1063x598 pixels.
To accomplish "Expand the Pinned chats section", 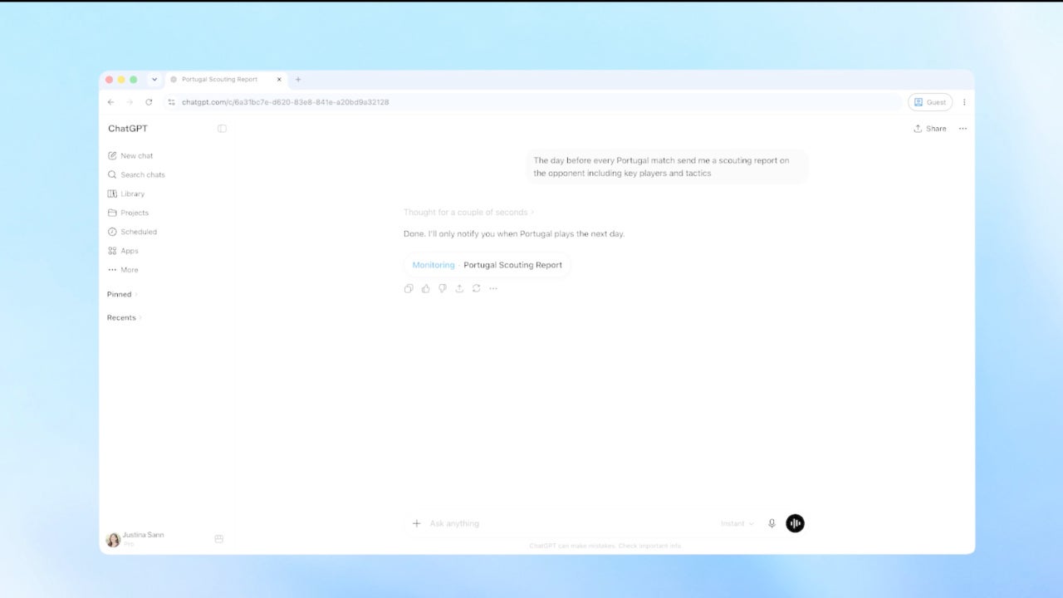I will click(x=122, y=295).
